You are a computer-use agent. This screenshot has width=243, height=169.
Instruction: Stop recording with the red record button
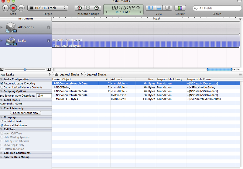click(x=13, y=8)
